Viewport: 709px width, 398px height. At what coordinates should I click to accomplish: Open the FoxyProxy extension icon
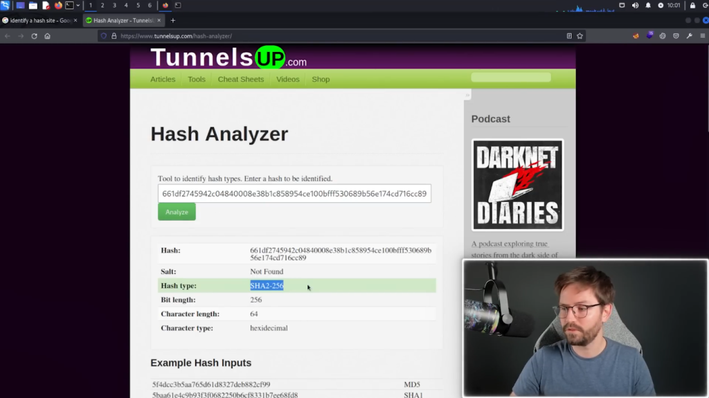[x=636, y=36]
